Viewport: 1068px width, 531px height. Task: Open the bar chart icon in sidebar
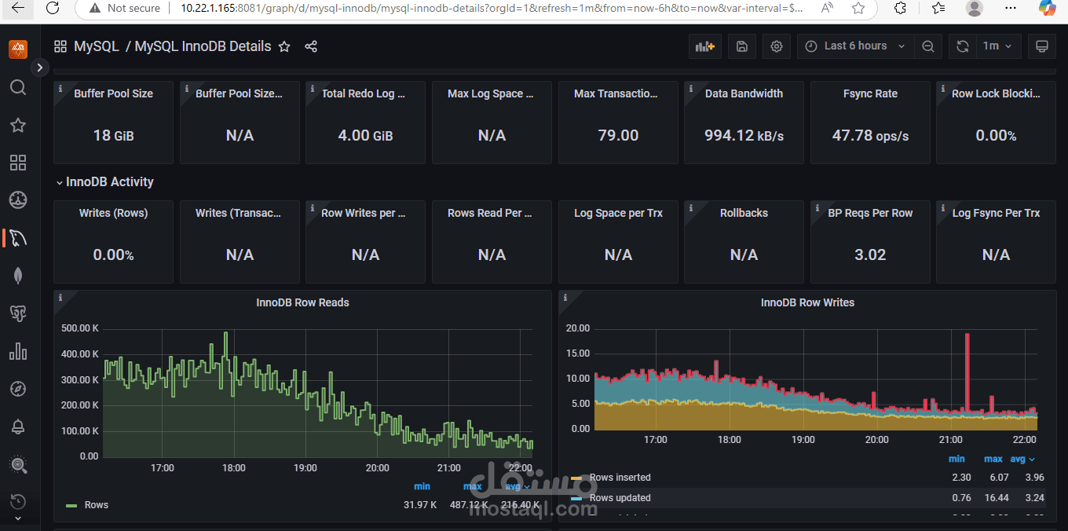pyautogui.click(x=18, y=351)
